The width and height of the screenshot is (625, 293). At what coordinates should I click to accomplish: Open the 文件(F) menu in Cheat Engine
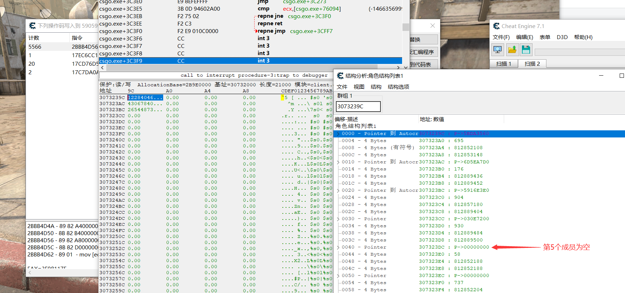click(x=501, y=37)
